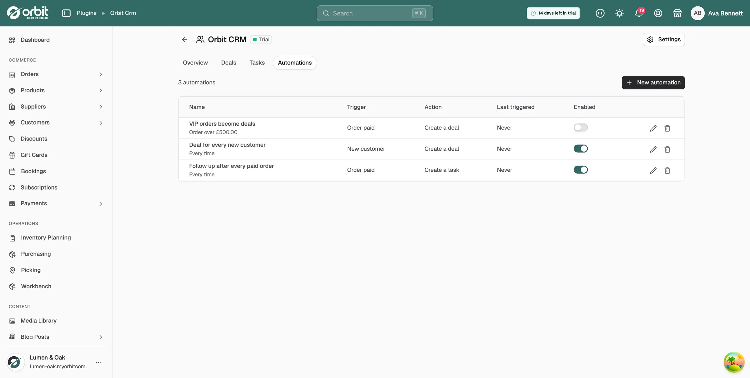The height and width of the screenshot is (378, 750).
Task: Click the Orbit Commerce logo
Action: (x=28, y=13)
